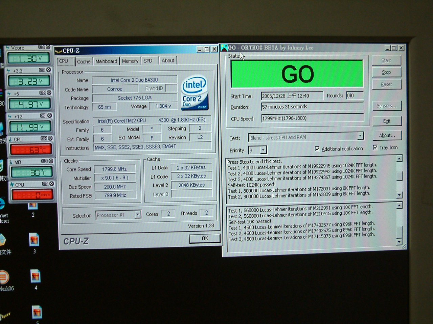Image resolution: width=433 pixels, height=324 pixels.
Task: Click the thermometer icon on MB widget
Action: click(11, 162)
